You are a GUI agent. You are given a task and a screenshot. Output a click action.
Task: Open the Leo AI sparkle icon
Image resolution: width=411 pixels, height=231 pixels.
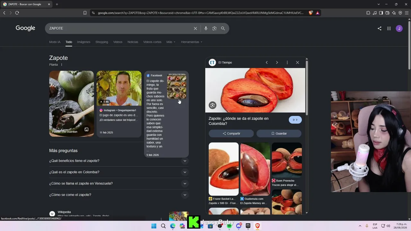pos(394,13)
